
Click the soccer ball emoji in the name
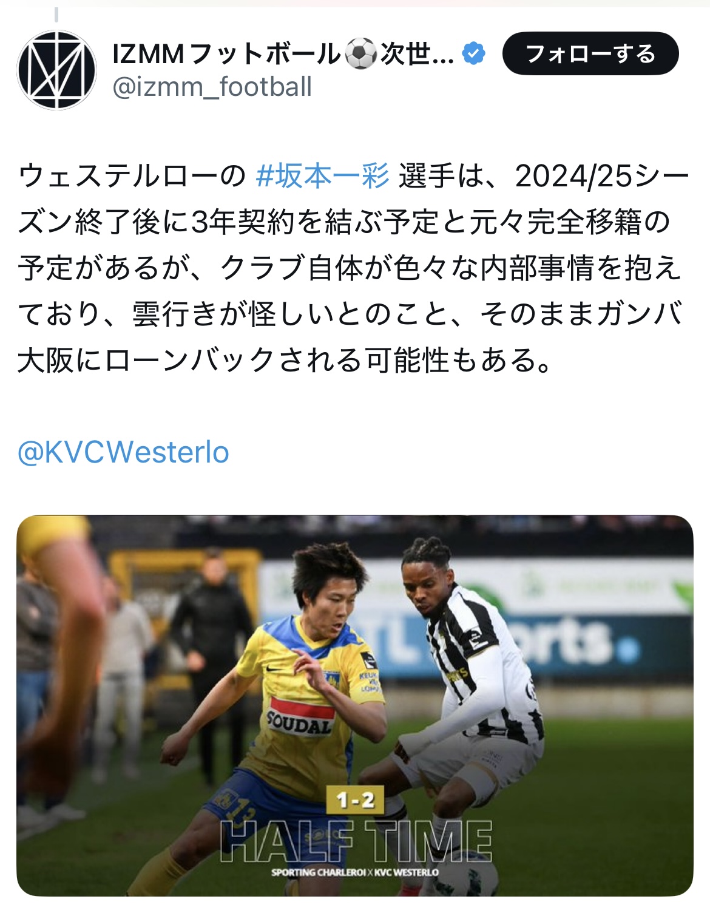point(360,54)
